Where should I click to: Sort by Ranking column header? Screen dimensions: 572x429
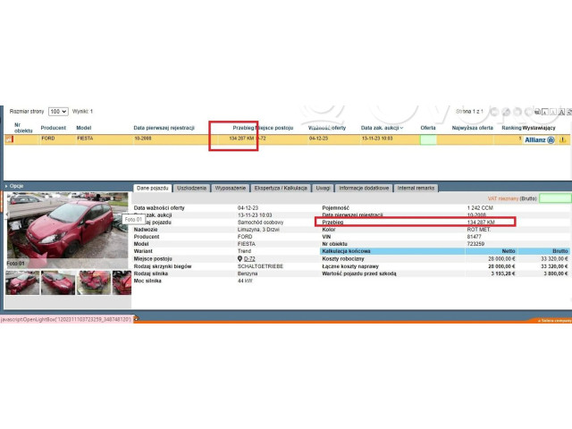pyautogui.click(x=511, y=128)
